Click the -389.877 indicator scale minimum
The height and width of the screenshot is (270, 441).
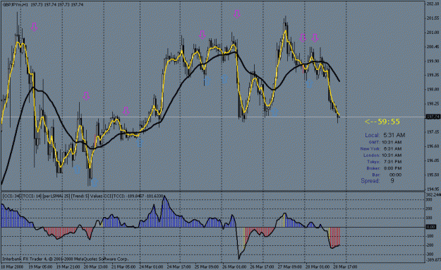[433, 260]
